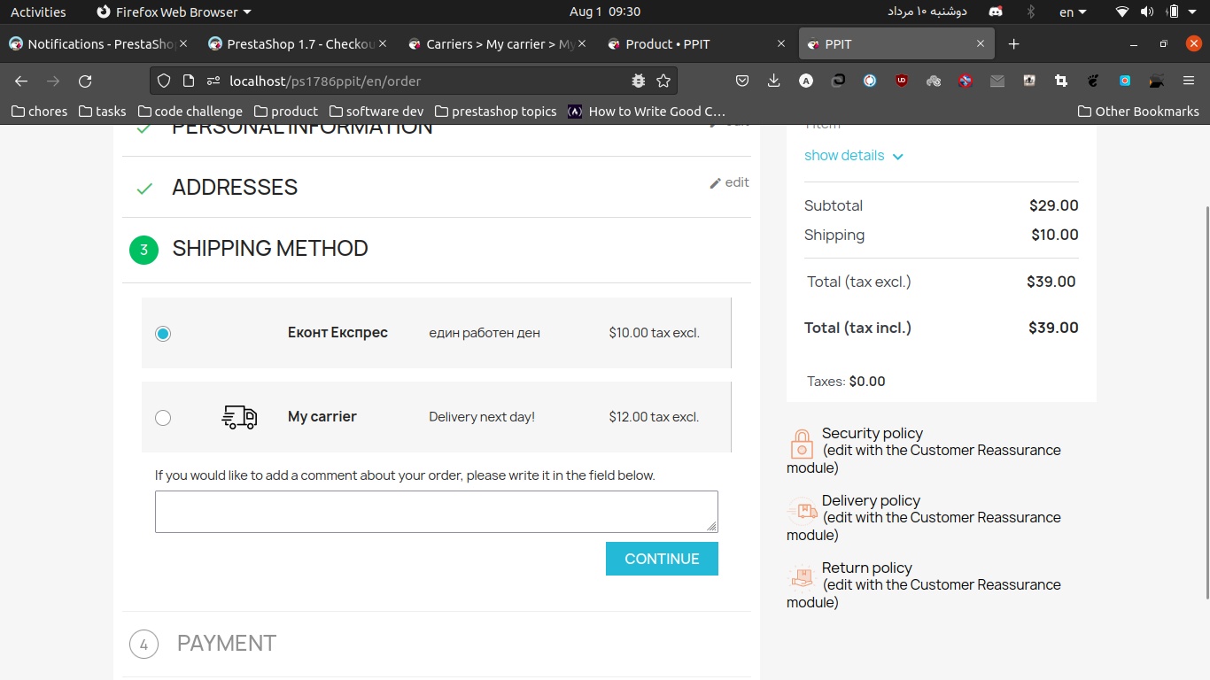Click the grey envelope mail extension icon
The image size is (1210, 680).
[997, 81]
